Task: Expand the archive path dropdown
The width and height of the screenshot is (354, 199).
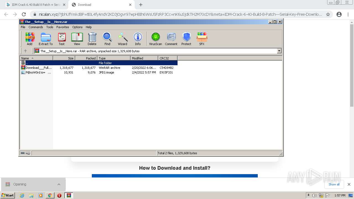Action: pos(279,51)
